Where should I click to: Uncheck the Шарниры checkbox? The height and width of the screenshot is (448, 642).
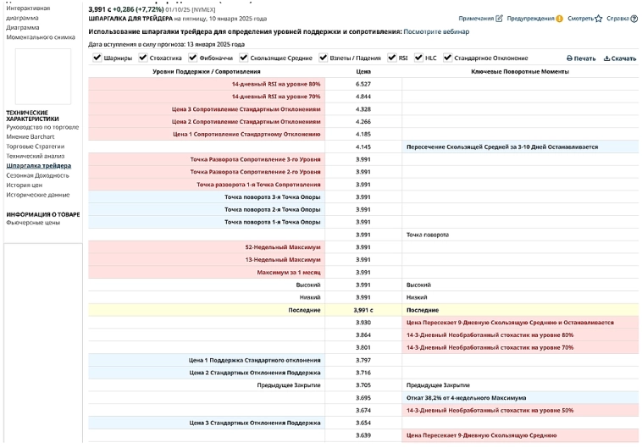(x=97, y=58)
